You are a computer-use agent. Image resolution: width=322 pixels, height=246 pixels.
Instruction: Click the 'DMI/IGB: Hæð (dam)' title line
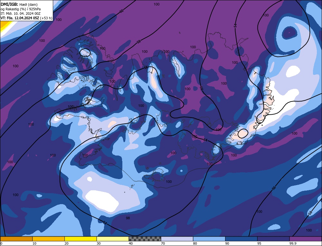pos(19,4)
